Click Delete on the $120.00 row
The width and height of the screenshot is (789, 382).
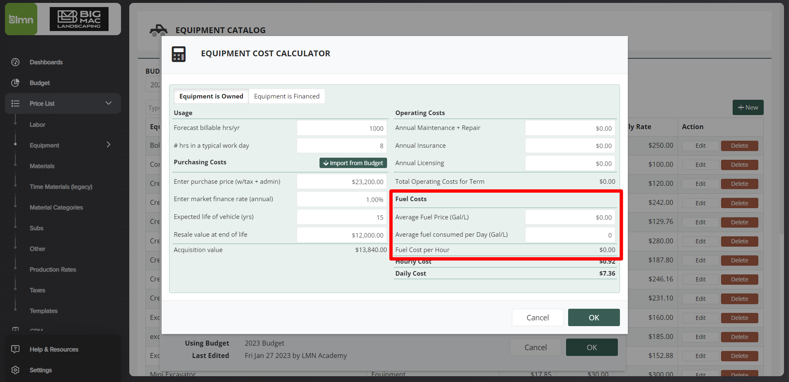[739, 184]
